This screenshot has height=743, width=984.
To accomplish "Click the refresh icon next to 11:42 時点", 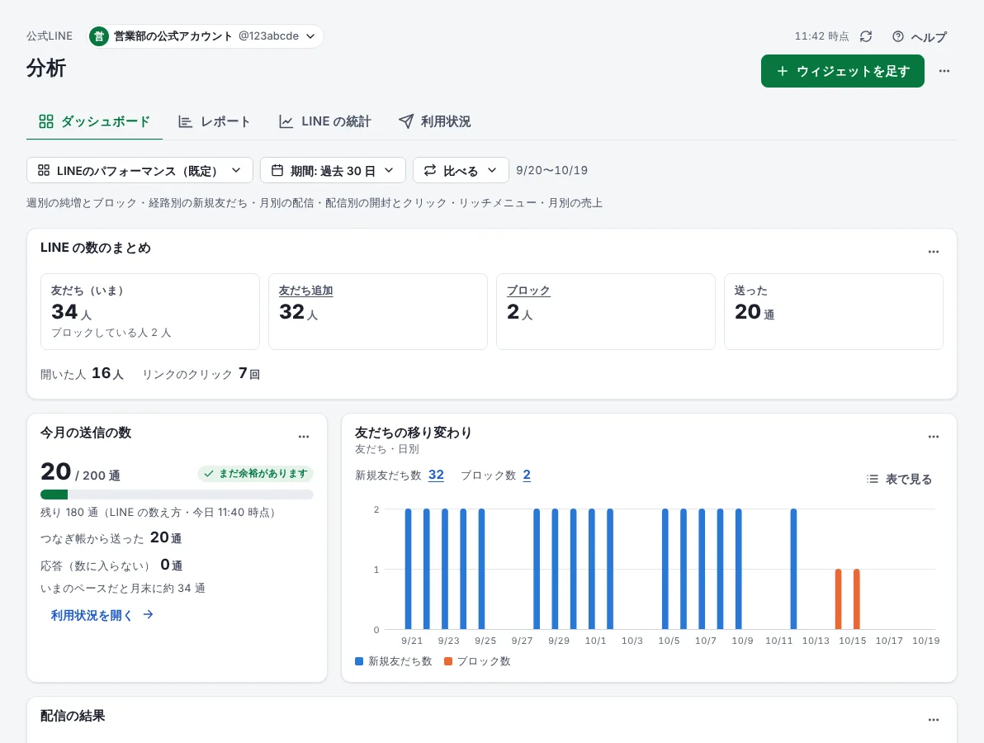I will 866,36.
